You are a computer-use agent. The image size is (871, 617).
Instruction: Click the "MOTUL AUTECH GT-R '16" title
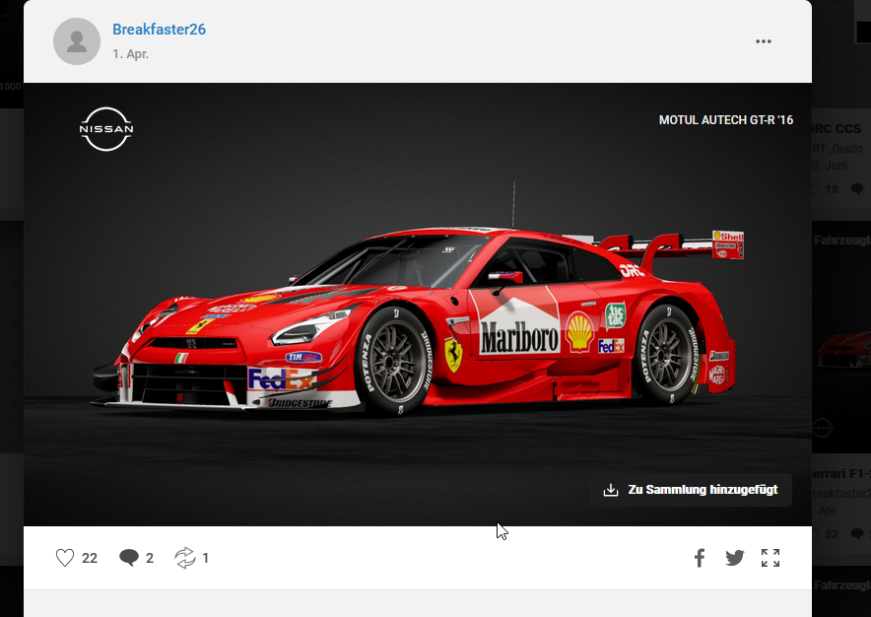pos(725,120)
